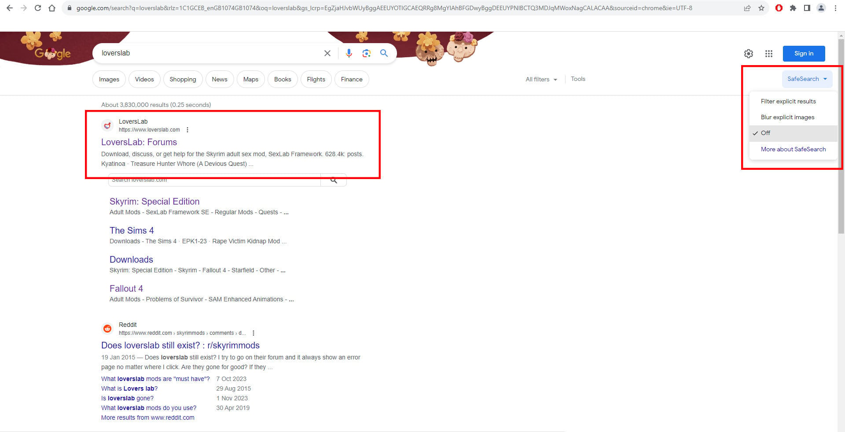This screenshot has width=845, height=432.
Task: Open the Fallout 4 sitelink
Action: (126, 289)
